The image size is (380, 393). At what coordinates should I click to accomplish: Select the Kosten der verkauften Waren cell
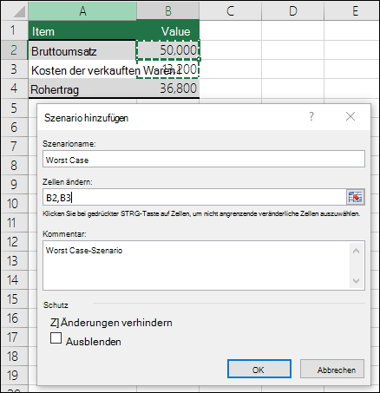point(82,69)
